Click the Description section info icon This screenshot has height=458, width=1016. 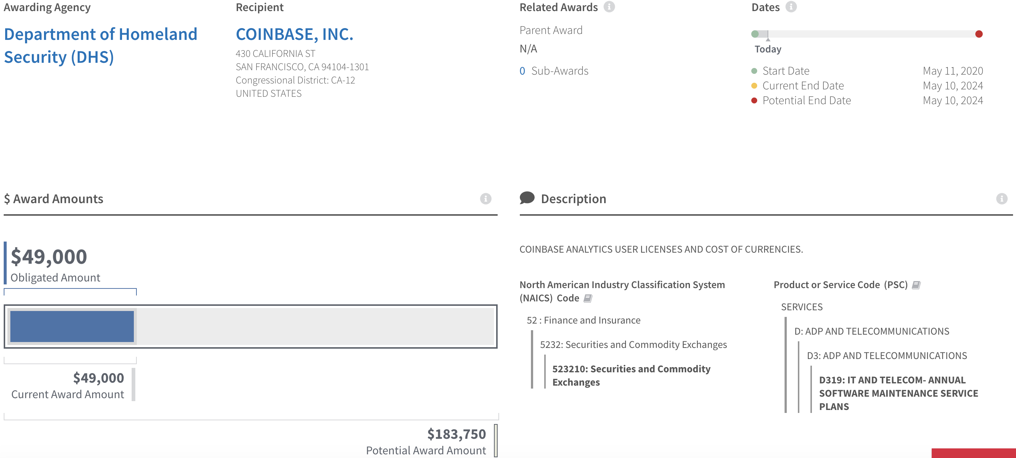(1002, 199)
